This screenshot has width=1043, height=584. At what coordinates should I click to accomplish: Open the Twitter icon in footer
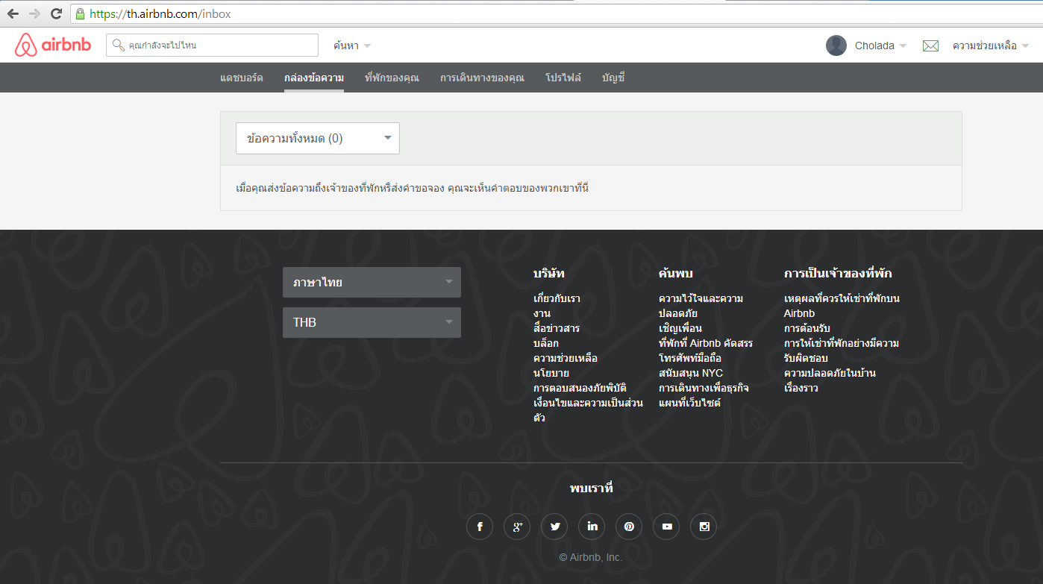[554, 527]
